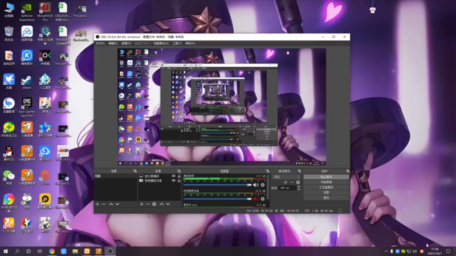Remove the selected source with the sources minus icon
456x256 pixels.
coord(148,204)
